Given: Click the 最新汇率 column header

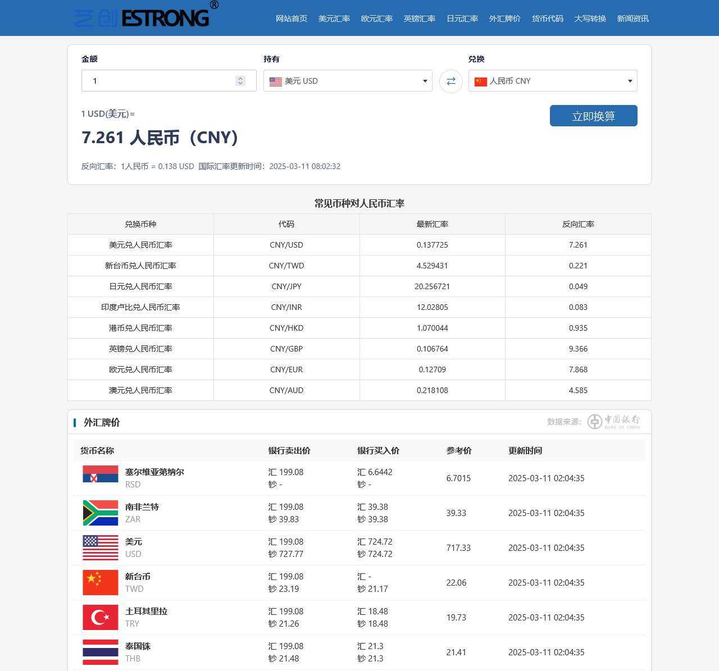Looking at the screenshot, I should tap(433, 224).
